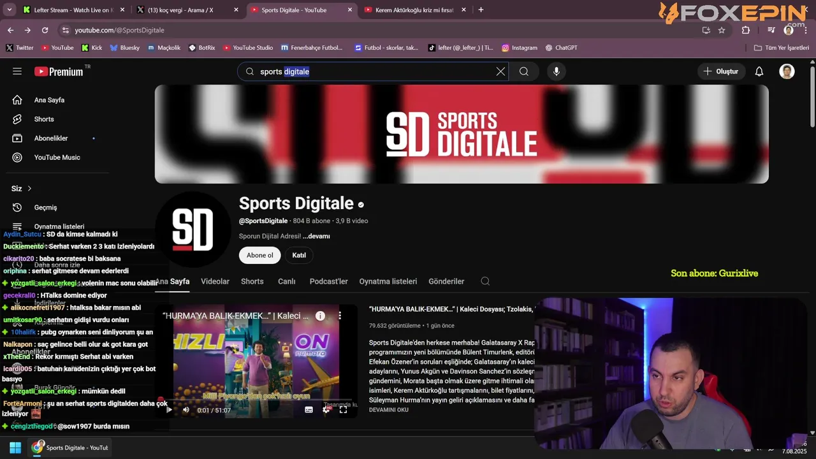Enter fullscreen on featured video
The image size is (816, 459).
(x=343, y=410)
